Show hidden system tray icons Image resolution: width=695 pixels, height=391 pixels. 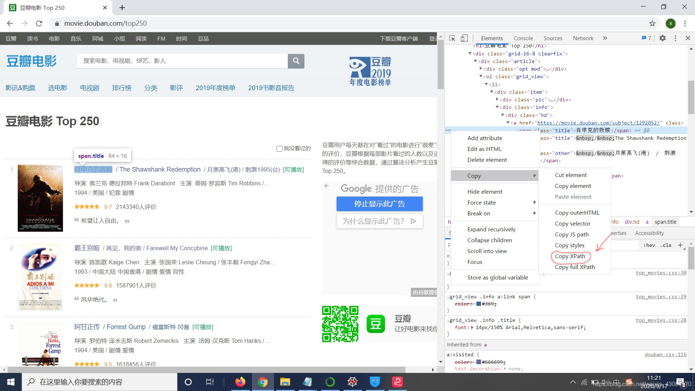tap(573, 382)
